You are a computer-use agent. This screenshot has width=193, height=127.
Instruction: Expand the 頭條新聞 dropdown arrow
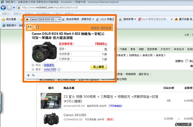tap(135, 19)
